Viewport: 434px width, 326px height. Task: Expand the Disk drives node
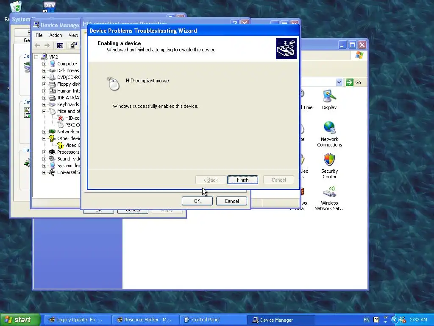pos(44,70)
